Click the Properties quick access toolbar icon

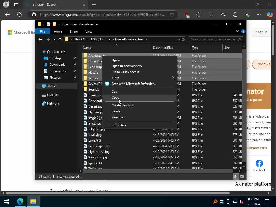[48, 24]
